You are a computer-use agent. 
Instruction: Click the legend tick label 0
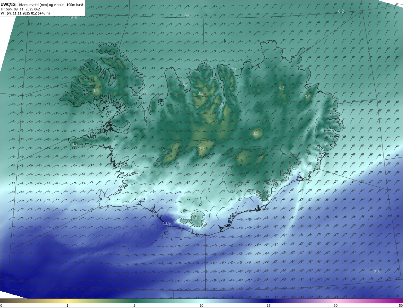pyautogui.click(x=1, y=305)
